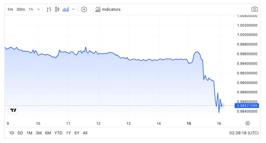This screenshot has width=266, height=143.
Task: Open the timezone menu showing UTC time
Action: pos(244,133)
